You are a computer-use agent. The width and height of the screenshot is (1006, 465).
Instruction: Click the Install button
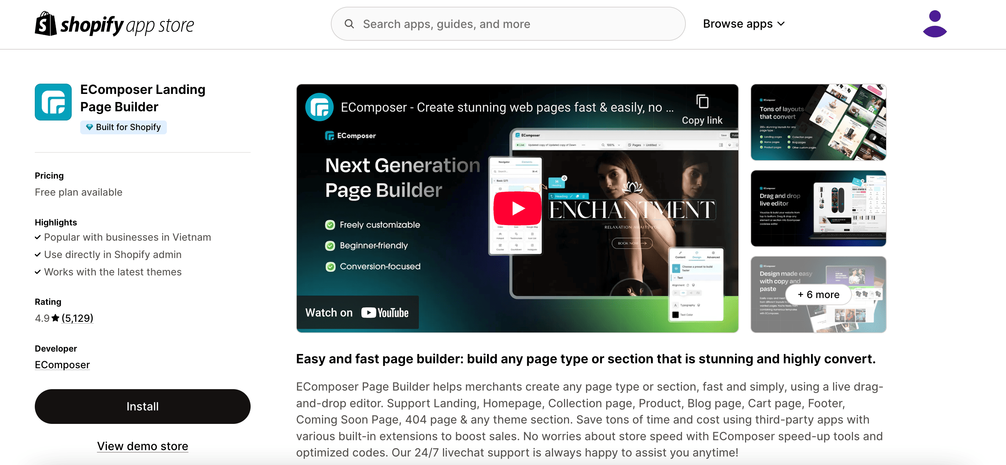coord(143,406)
